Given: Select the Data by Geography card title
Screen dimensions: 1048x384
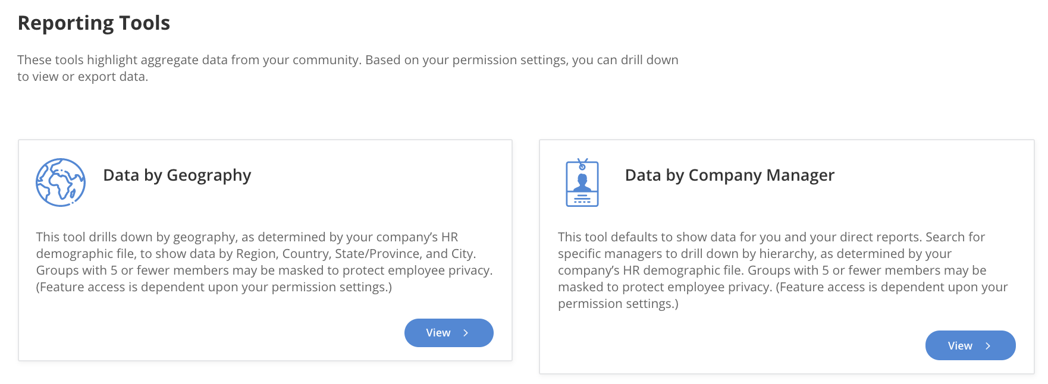Looking at the screenshot, I should coord(177,175).
